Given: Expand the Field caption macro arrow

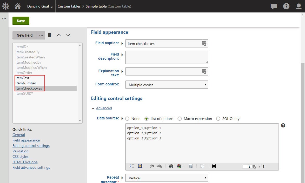Looking at the screenshot, I should pos(122,43).
